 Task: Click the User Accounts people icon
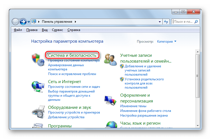(110, 60)
